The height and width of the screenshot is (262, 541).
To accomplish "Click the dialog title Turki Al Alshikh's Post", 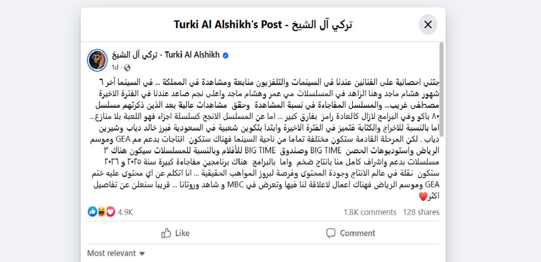I will click(x=263, y=24).
